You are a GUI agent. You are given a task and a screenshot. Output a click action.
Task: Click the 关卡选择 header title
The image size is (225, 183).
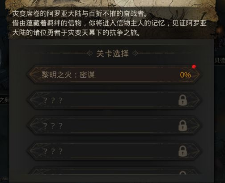coord(112,54)
